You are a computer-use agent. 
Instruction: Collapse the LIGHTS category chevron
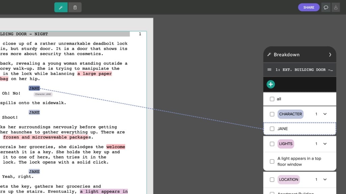point(325,143)
